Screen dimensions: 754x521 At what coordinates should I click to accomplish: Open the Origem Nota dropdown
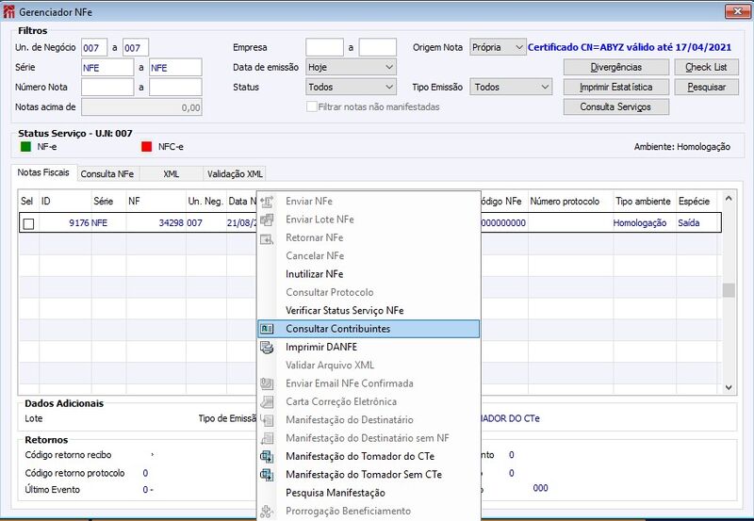point(498,47)
